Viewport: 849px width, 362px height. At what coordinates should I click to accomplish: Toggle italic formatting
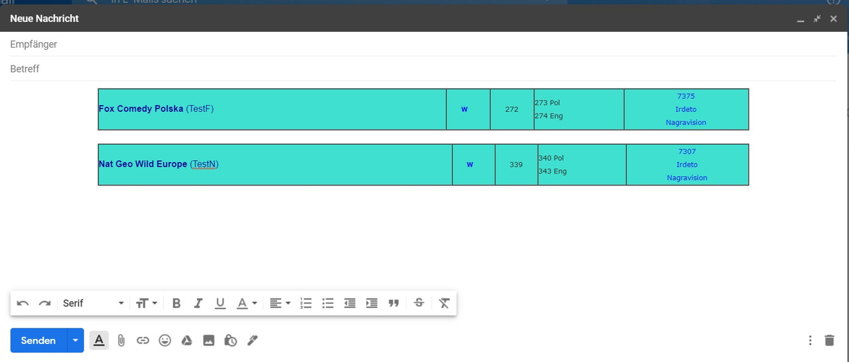[198, 303]
